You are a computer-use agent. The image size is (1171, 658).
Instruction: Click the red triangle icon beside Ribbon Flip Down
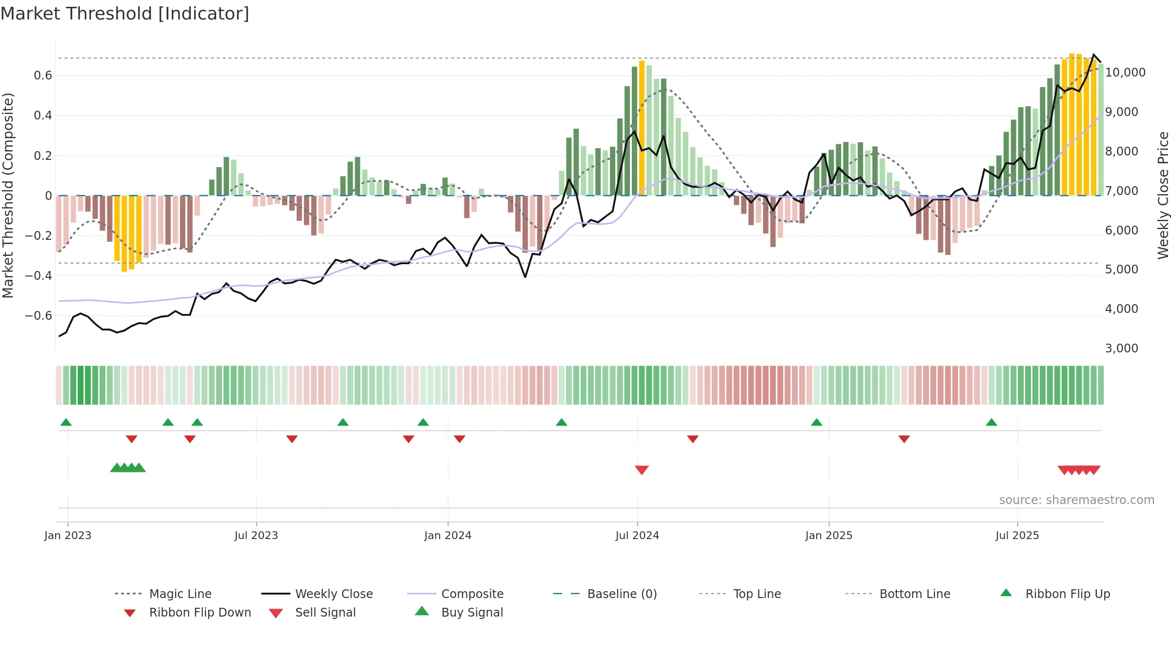pyautogui.click(x=130, y=613)
